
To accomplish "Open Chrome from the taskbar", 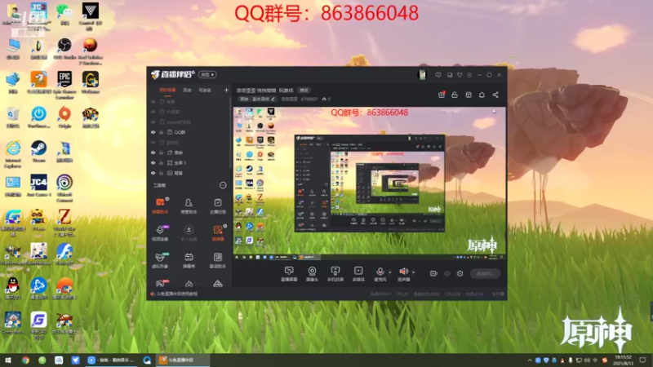I will pyautogui.click(x=25, y=360).
